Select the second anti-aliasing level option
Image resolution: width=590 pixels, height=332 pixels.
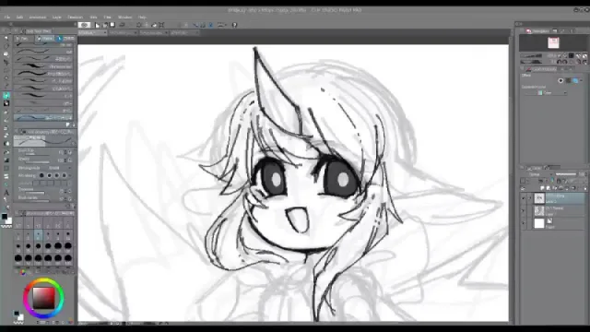tap(49, 175)
